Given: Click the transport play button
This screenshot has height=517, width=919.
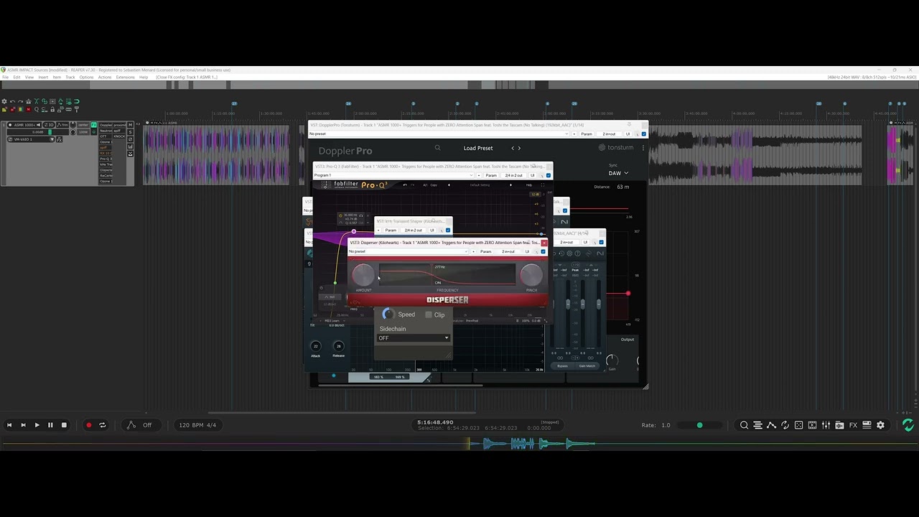Looking at the screenshot, I should [x=37, y=425].
